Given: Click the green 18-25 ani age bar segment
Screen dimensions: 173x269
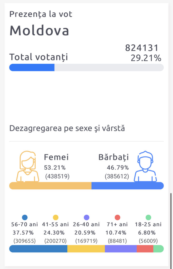Looking at the screenshot, I should [158, 249].
